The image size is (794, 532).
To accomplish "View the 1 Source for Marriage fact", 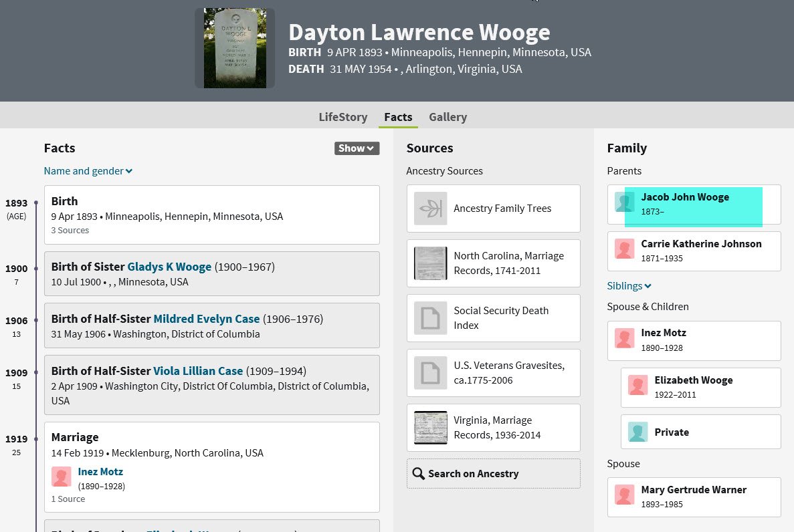I will pos(68,499).
